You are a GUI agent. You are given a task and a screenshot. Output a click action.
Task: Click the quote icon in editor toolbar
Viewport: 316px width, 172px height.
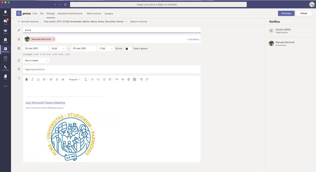click(117, 79)
